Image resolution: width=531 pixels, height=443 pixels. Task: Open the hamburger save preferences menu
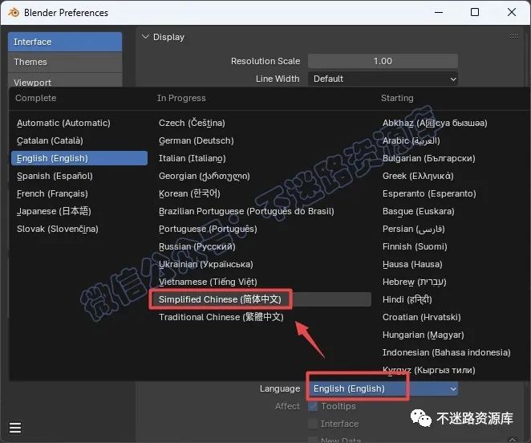(15, 428)
